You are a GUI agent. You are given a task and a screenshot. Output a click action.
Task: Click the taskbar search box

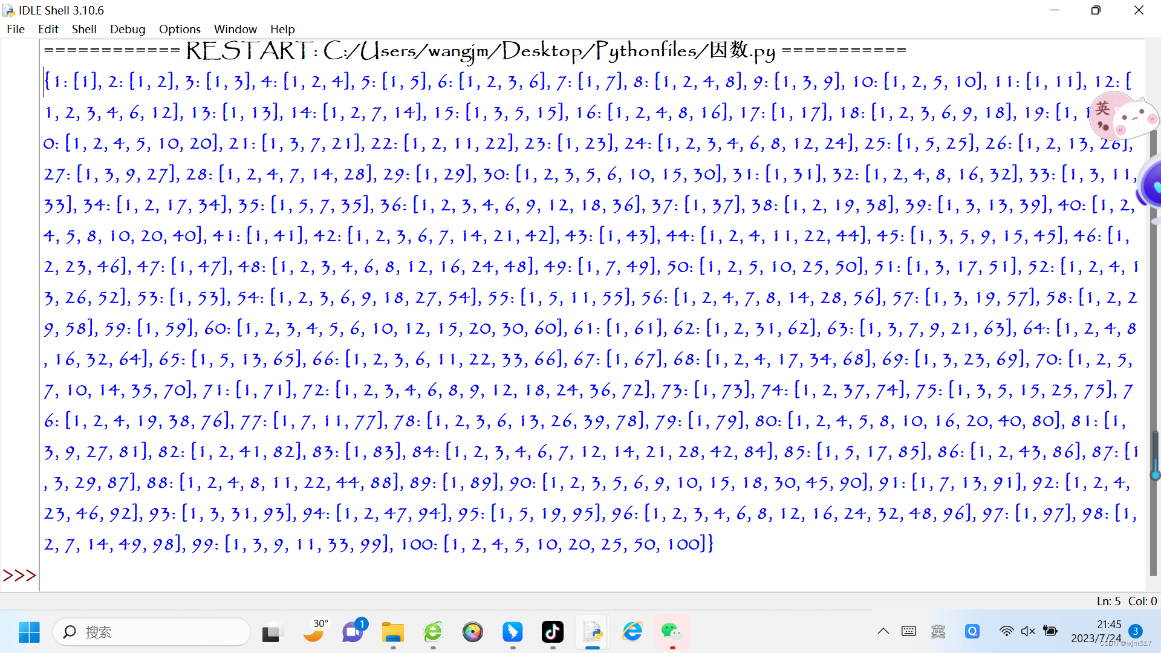click(x=151, y=632)
